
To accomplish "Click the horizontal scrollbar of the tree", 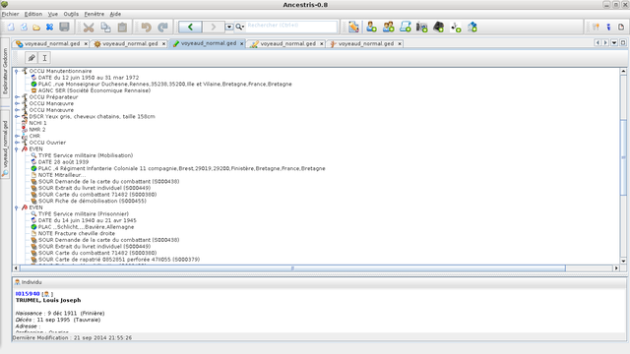I will pos(292,268).
